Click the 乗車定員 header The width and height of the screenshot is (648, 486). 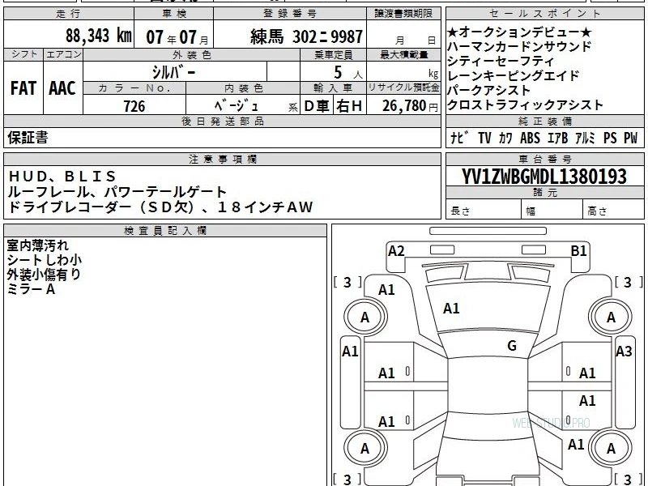(333, 55)
